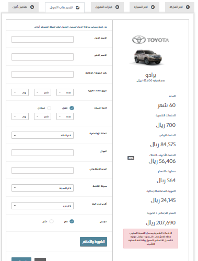Open the marital status dropdown

[42, 135]
